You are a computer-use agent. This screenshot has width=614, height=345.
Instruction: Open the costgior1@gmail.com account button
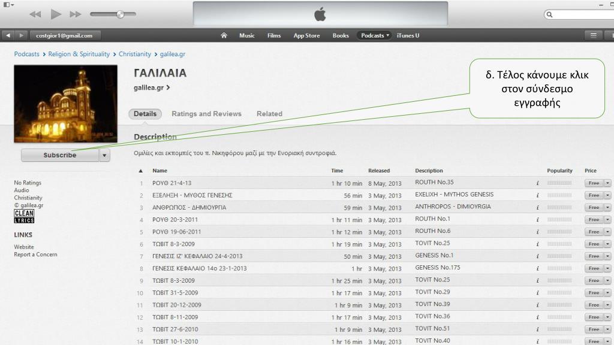[x=65, y=35]
